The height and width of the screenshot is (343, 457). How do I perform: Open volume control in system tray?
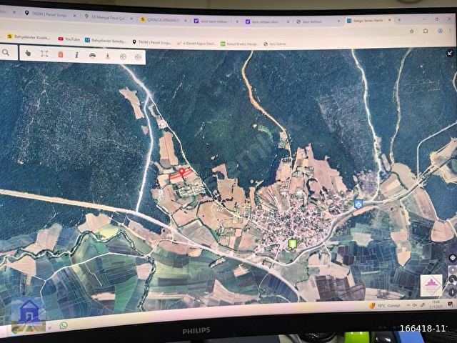click(415, 305)
